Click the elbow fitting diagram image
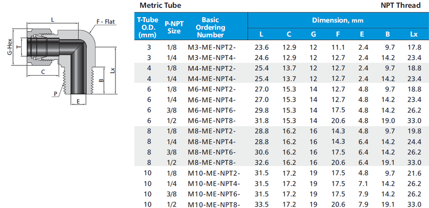This screenshot has width=429, height=208. (x=63, y=60)
